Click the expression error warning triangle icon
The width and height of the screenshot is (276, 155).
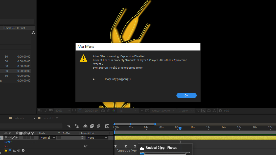click(6, 150)
